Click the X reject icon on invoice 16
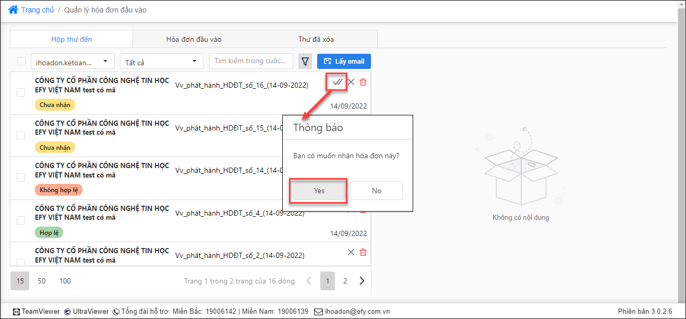Viewport: 686px width, 319px height. pyautogui.click(x=351, y=82)
